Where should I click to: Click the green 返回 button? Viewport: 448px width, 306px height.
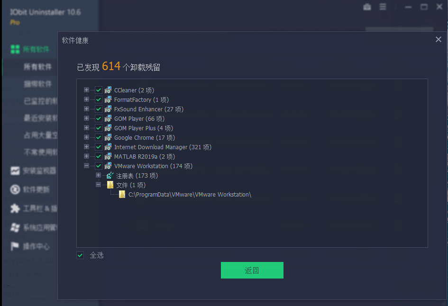pos(252,270)
